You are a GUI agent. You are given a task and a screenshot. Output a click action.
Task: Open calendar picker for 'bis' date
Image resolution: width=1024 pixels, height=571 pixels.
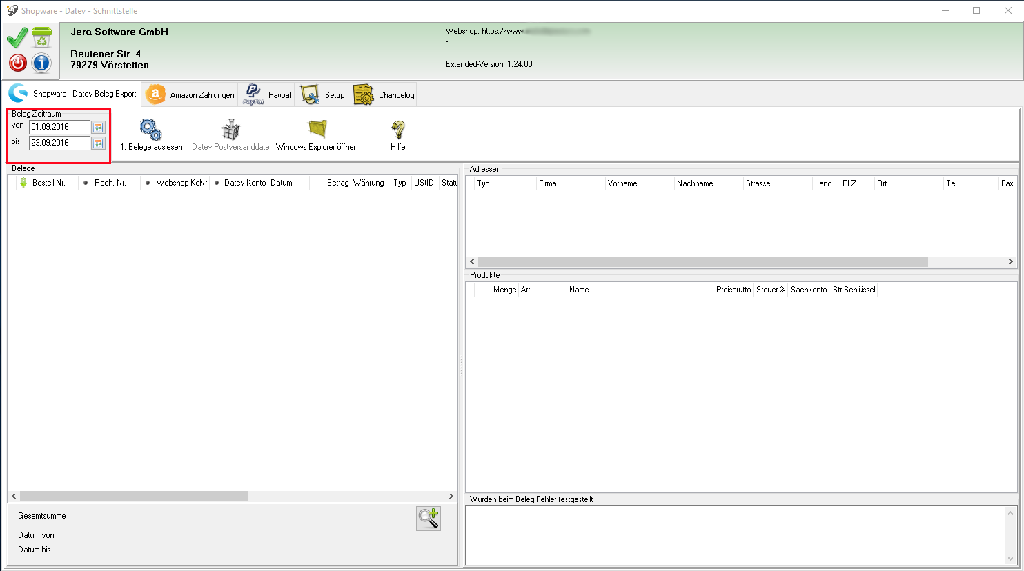pyautogui.click(x=98, y=143)
